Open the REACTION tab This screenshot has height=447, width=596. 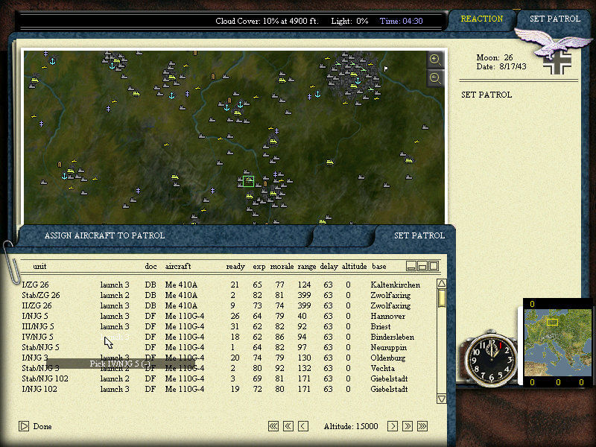(x=481, y=19)
